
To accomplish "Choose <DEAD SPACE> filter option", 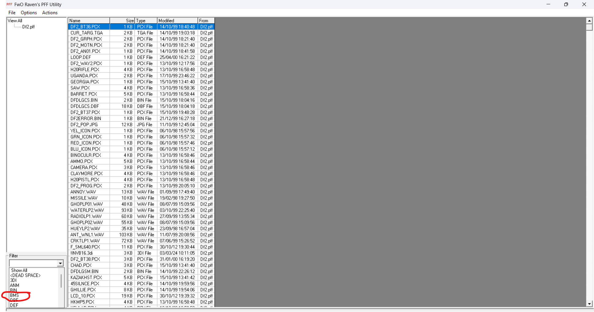I will 25,275.
